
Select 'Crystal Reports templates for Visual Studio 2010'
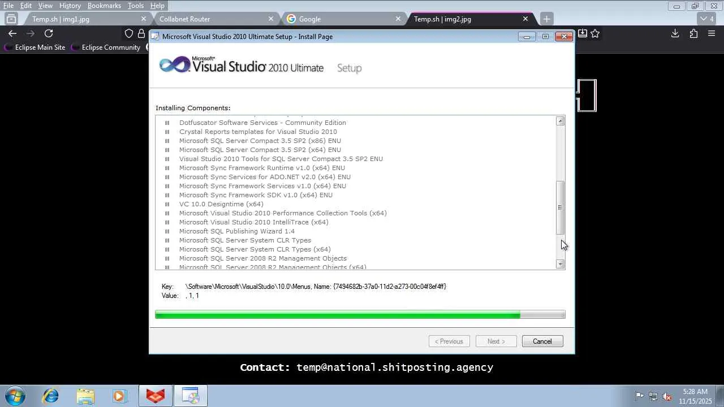tap(258, 132)
